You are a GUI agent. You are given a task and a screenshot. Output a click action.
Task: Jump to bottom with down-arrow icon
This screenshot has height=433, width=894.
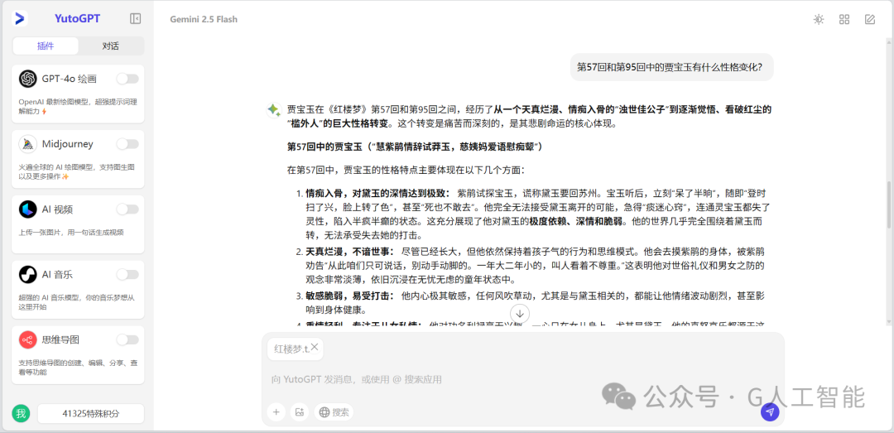520,313
